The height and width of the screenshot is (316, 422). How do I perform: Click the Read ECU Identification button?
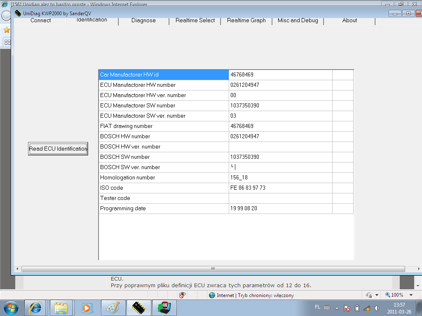(58, 149)
